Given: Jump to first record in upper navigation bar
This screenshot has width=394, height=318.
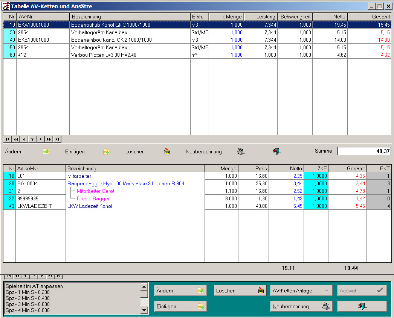Looking at the screenshot, I should click(8, 139).
